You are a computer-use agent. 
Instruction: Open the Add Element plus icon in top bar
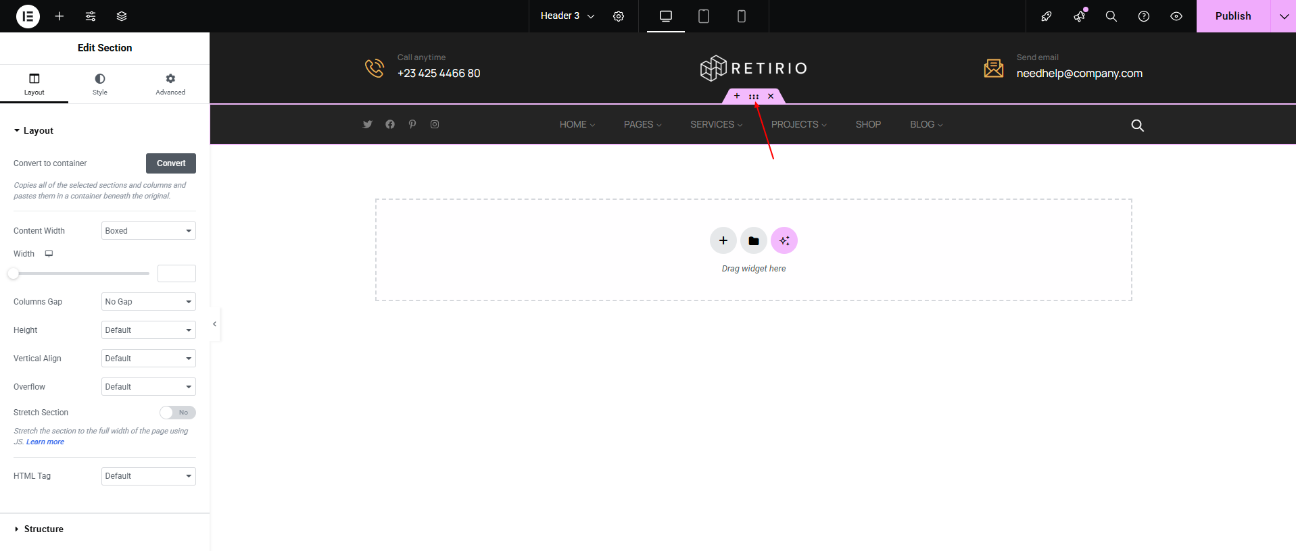pos(59,16)
